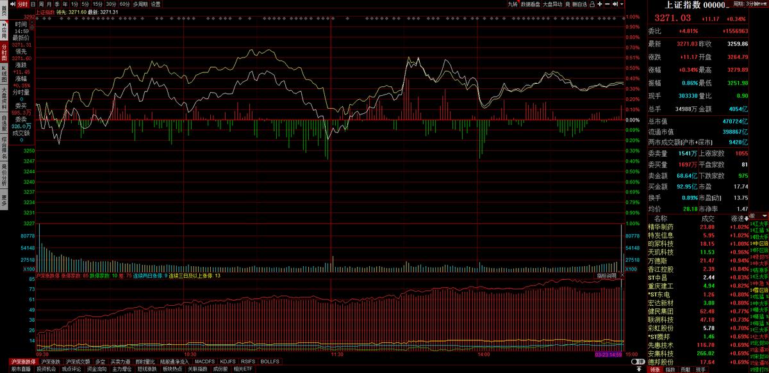This screenshot has height=373, width=769.
Task: Select the RSIFS indicator tab
Action: pos(248,361)
